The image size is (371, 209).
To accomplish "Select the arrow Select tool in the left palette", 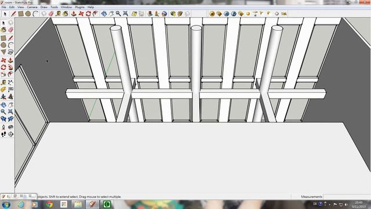I will [3, 23].
